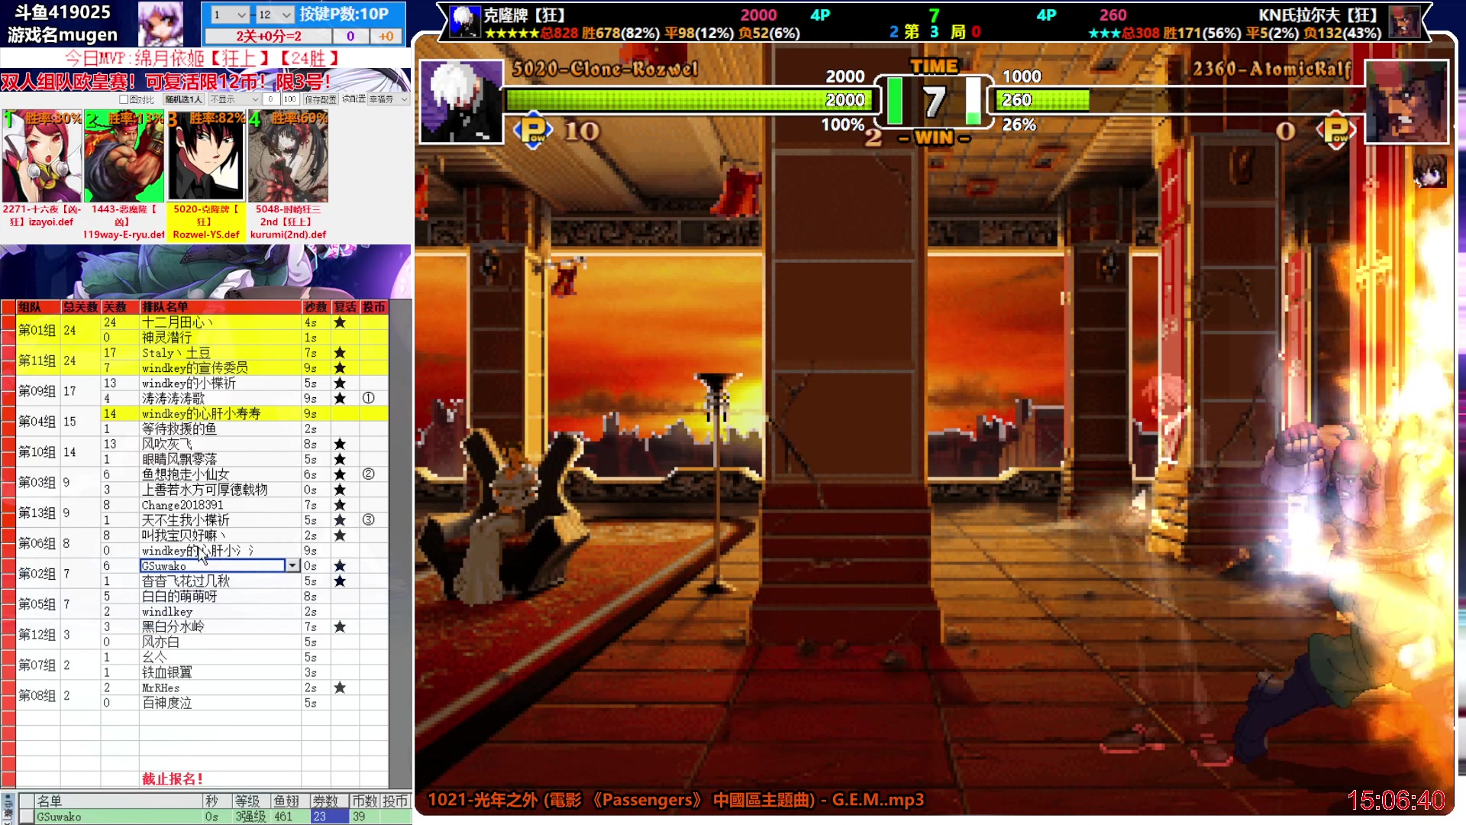Click the revive star for 天不生我小楪祈

(x=340, y=520)
